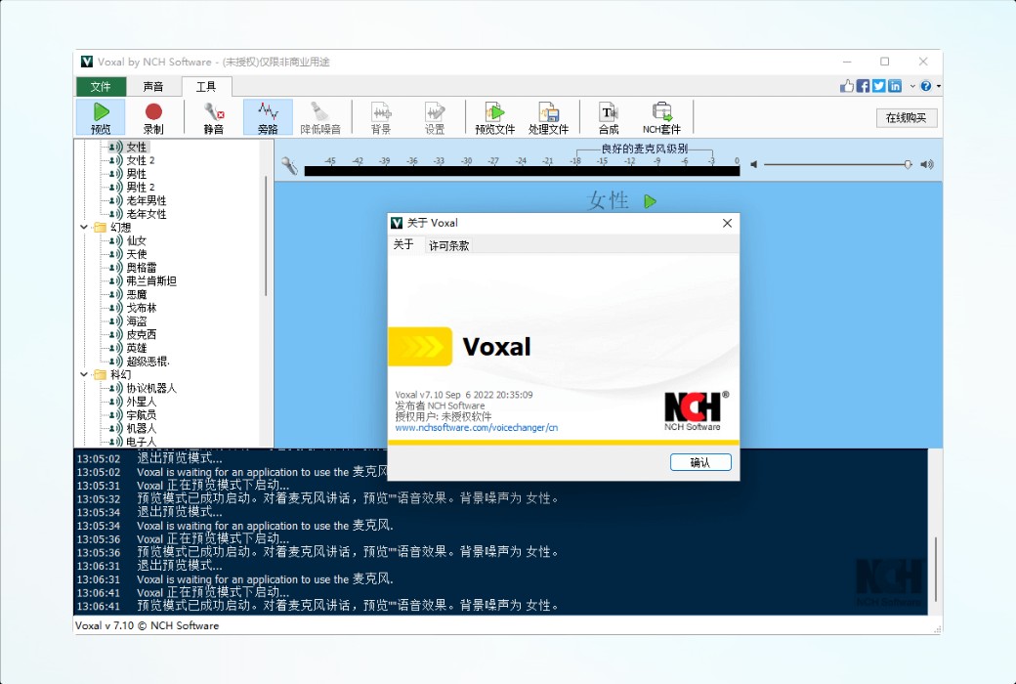Viewport: 1016px width, 684px height.
Task: Close the 关于 Voxal dialog
Action: click(x=727, y=223)
